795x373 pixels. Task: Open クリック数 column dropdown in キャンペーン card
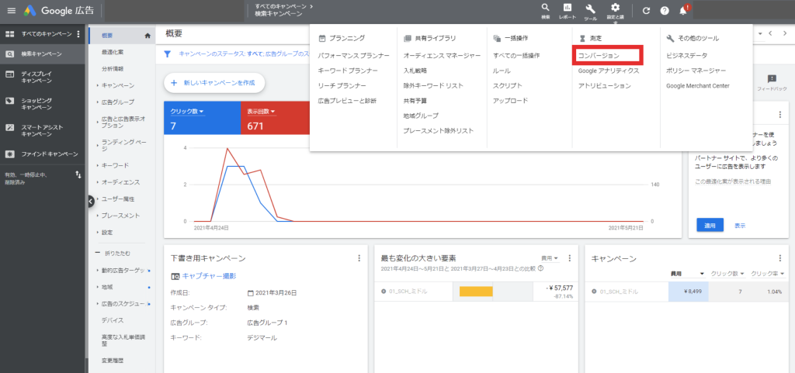[727, 273]
